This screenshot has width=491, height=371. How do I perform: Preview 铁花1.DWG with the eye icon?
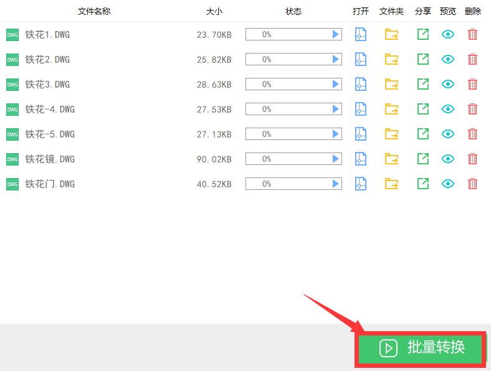pyautogui.click(x=448, y=34)
